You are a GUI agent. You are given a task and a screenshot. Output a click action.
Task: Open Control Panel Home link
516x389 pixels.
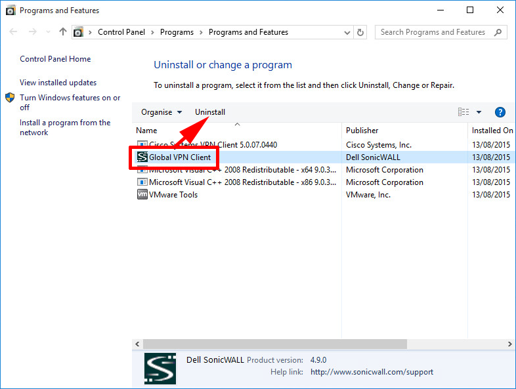click(x=55, y=59)
